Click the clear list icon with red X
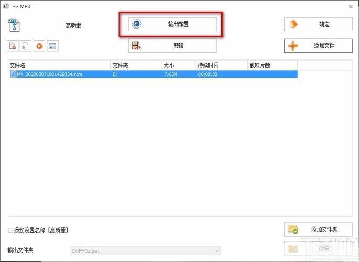 coord(26,46)
